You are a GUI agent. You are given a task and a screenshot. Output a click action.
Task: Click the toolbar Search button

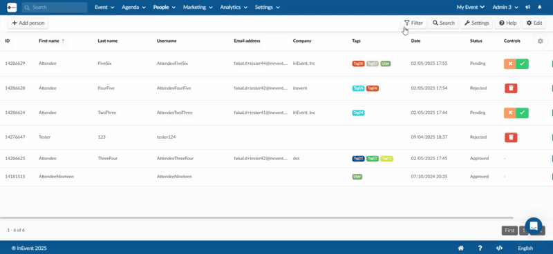443,23
